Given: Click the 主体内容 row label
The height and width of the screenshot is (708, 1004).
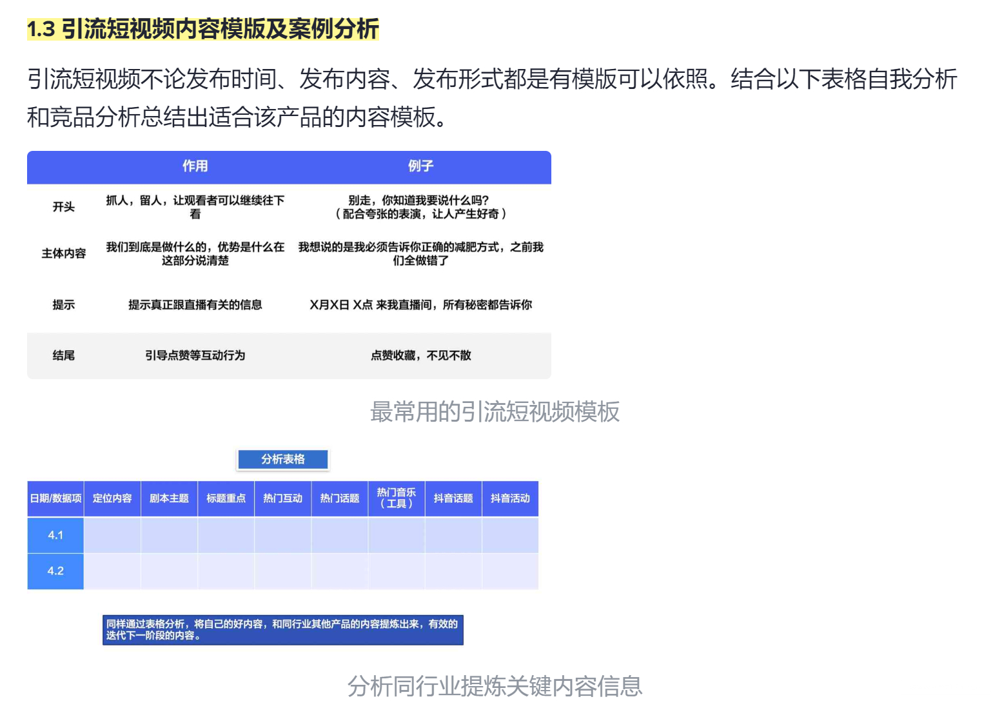Looking at the screenshot, I should coord(63,253).
